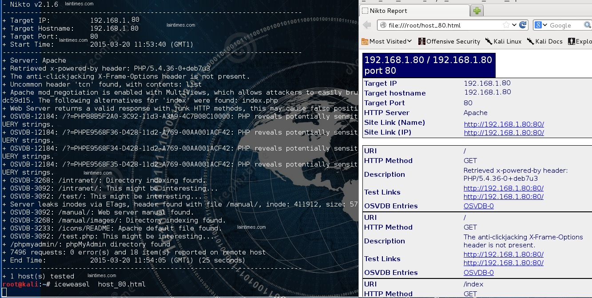Screen dimensions: 592x298
Task: Select the 'Target IP' label in report
Action: (x=381, y=83)
